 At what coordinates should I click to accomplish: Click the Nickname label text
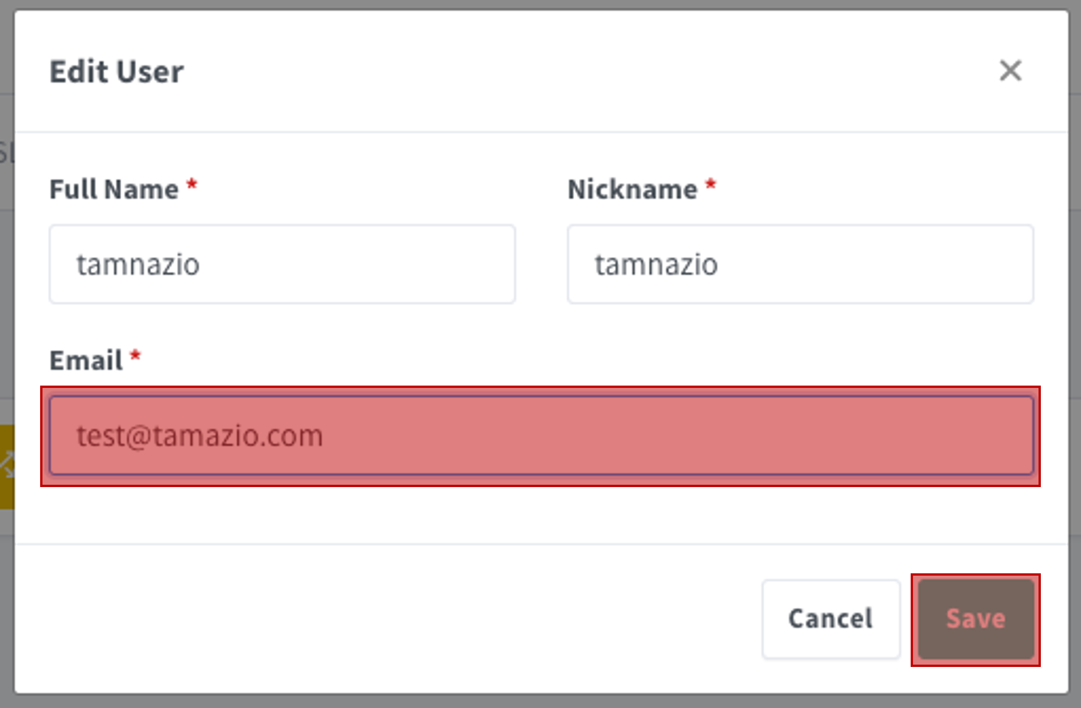632,189
